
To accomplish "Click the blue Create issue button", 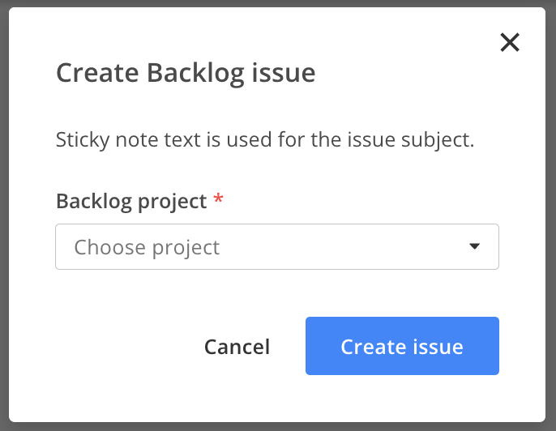I will 402,346.
